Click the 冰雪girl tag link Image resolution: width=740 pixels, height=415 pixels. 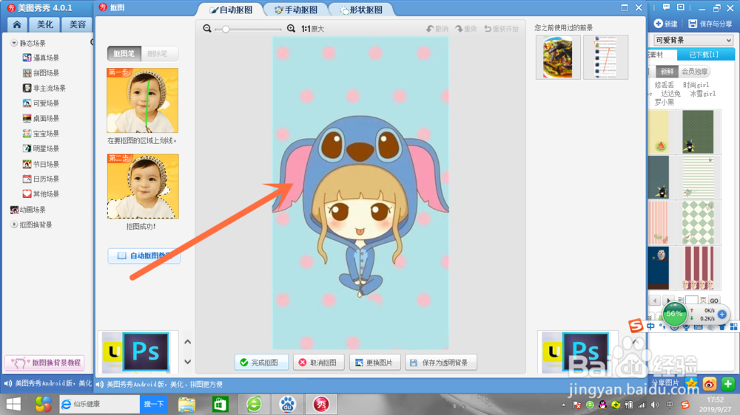click(x=703, y=93)
